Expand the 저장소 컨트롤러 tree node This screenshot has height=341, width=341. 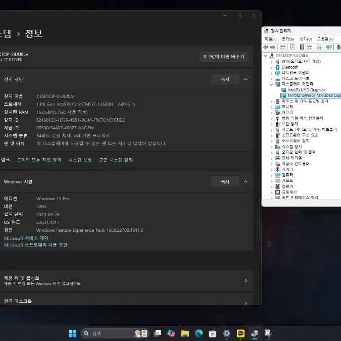(x=271, y=164)
